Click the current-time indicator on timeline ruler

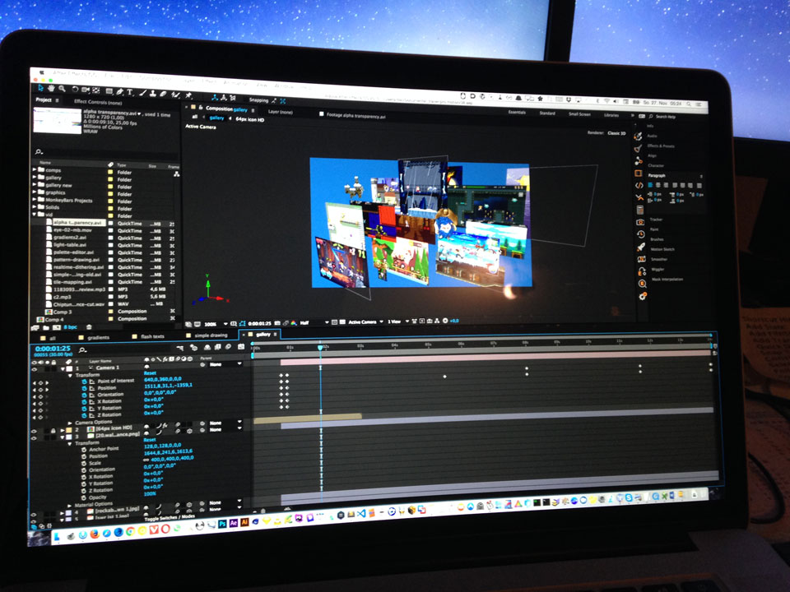pyautogui.click(x=320, y=348)
